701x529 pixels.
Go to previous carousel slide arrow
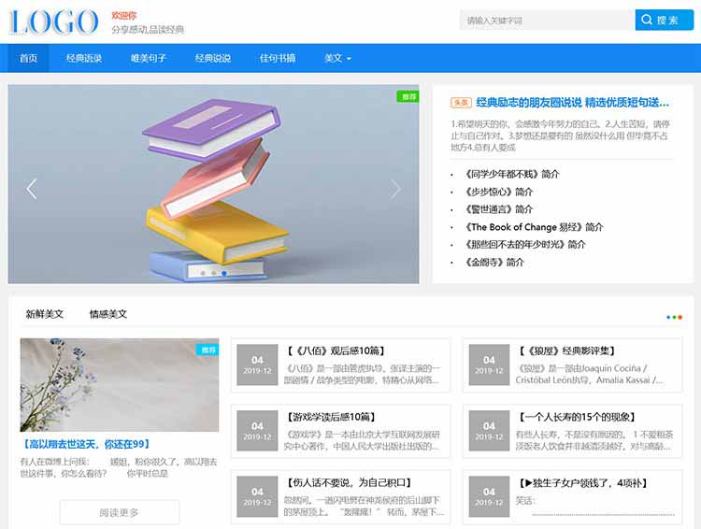(x=32, y=189)
